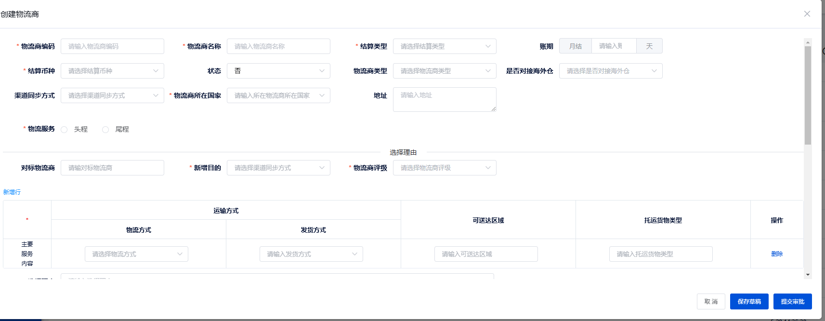Viewport: 825px width, 321px height.
Task: Click the 操作 column header
Action: [777, 220]
